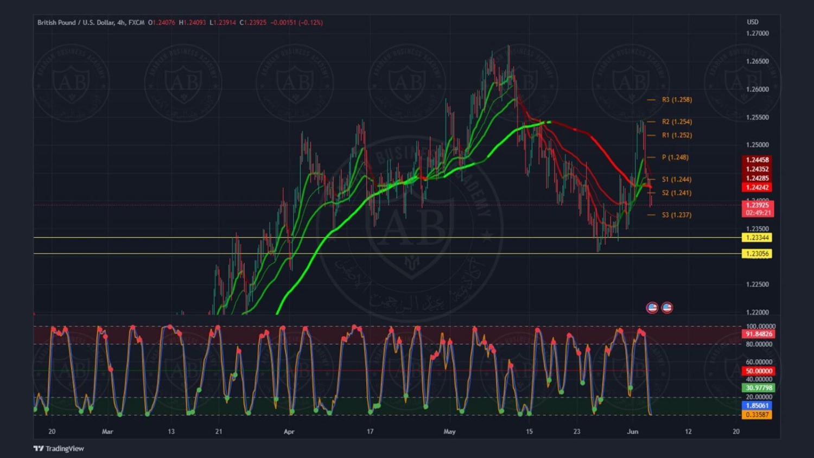
Task: Click the 1.24352 red price tag
Action: coord(757,169)
